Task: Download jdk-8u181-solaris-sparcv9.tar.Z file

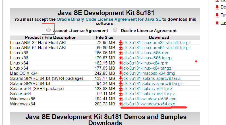Action: pos(151,78)
